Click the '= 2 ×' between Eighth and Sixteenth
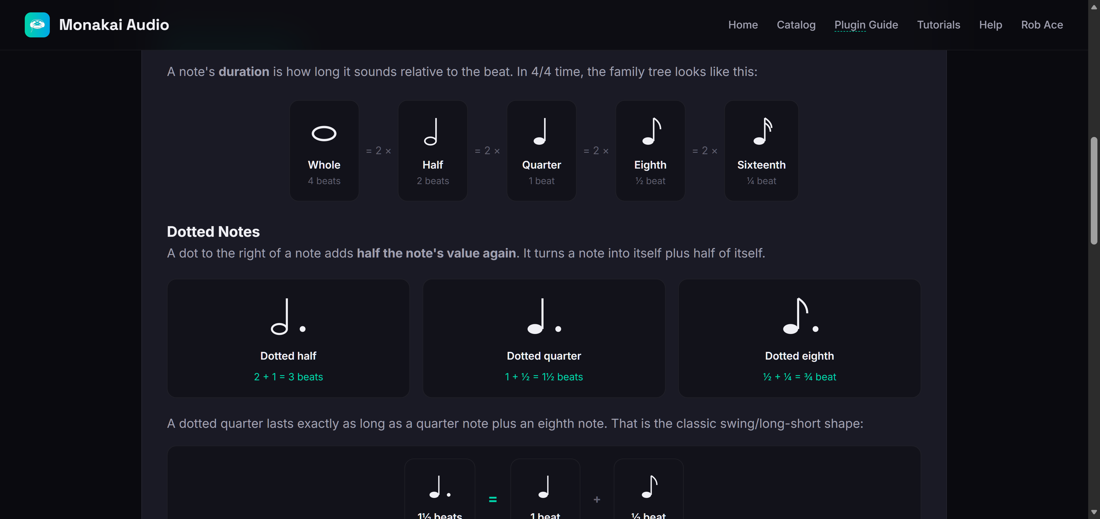Image resolution: width=1100 pixels, height=519 pixels. point(704,151)
